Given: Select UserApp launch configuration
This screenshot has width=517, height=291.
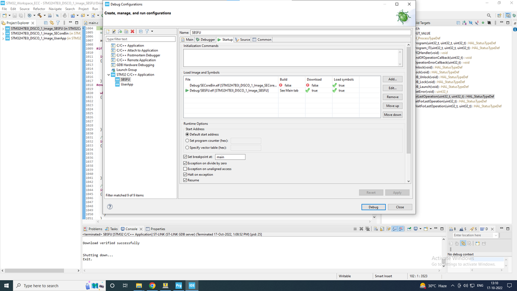Looking at the screenshot, I should click(x=126, y=84).
